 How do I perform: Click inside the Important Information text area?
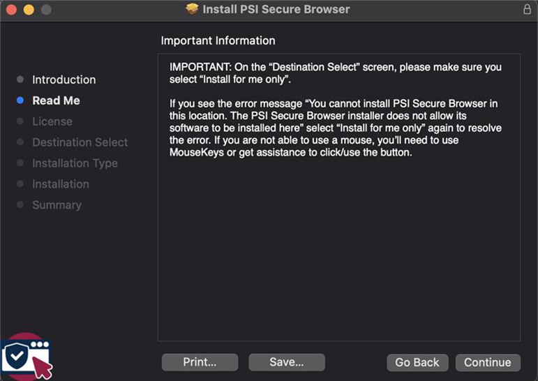339,197
